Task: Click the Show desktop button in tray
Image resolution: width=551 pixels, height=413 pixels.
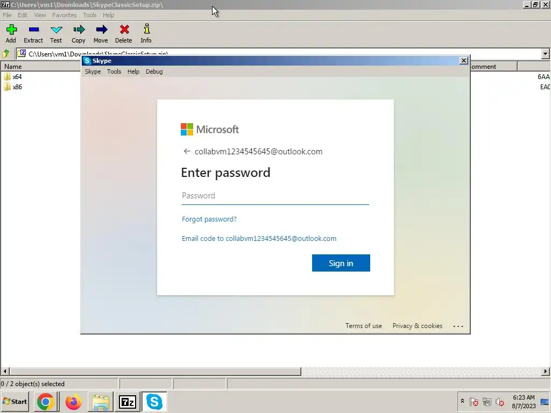Action: (x=545, y=402)
